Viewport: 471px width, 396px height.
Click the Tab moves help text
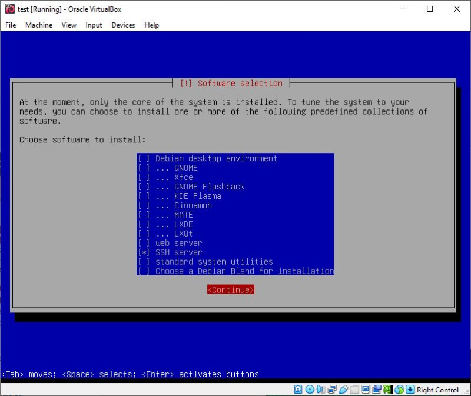(x=130, y=374)
